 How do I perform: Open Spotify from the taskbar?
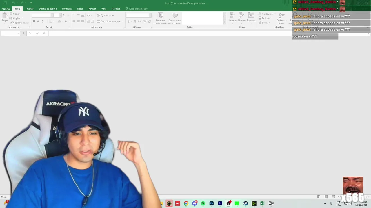click(x=203, y=203)
